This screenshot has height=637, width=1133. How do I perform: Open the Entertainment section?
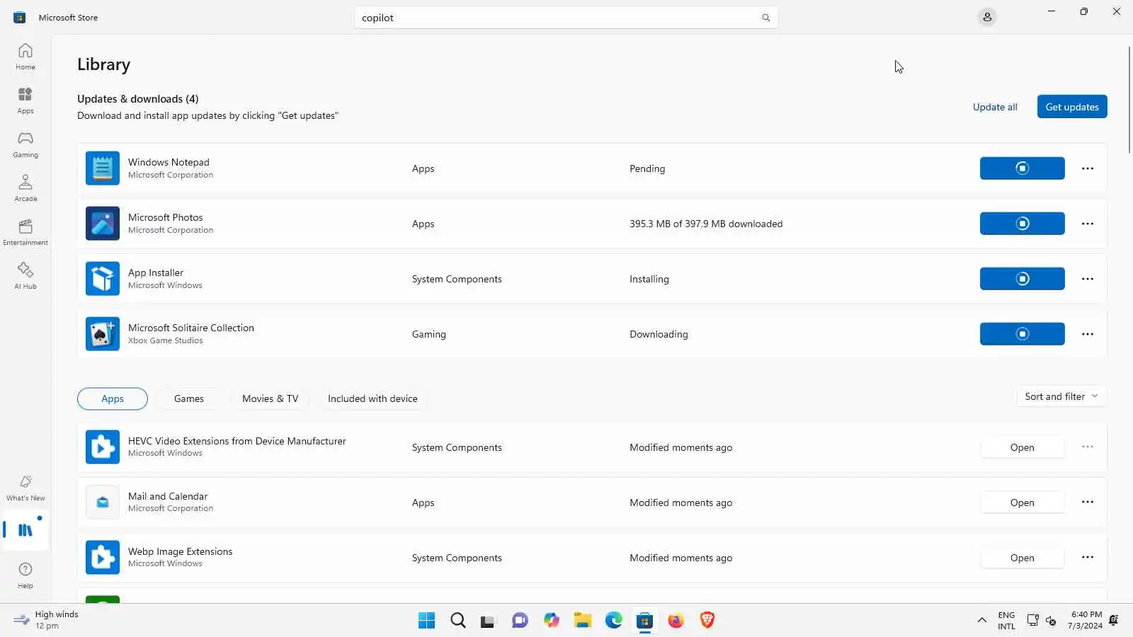(25, 232)
